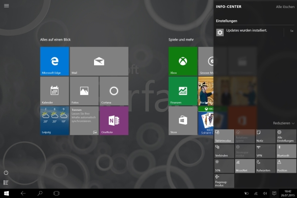Toggle Ruhezeiten quick action
This screenshot has height=198, width=297.
pos(265,166)
